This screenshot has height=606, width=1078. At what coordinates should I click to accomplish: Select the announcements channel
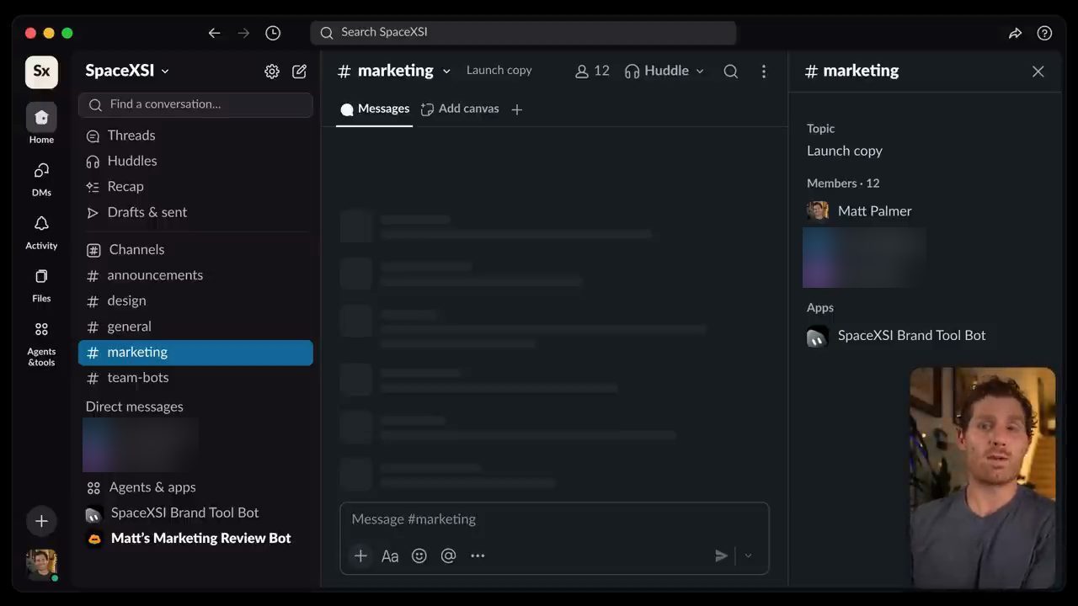tap(195, 275)
